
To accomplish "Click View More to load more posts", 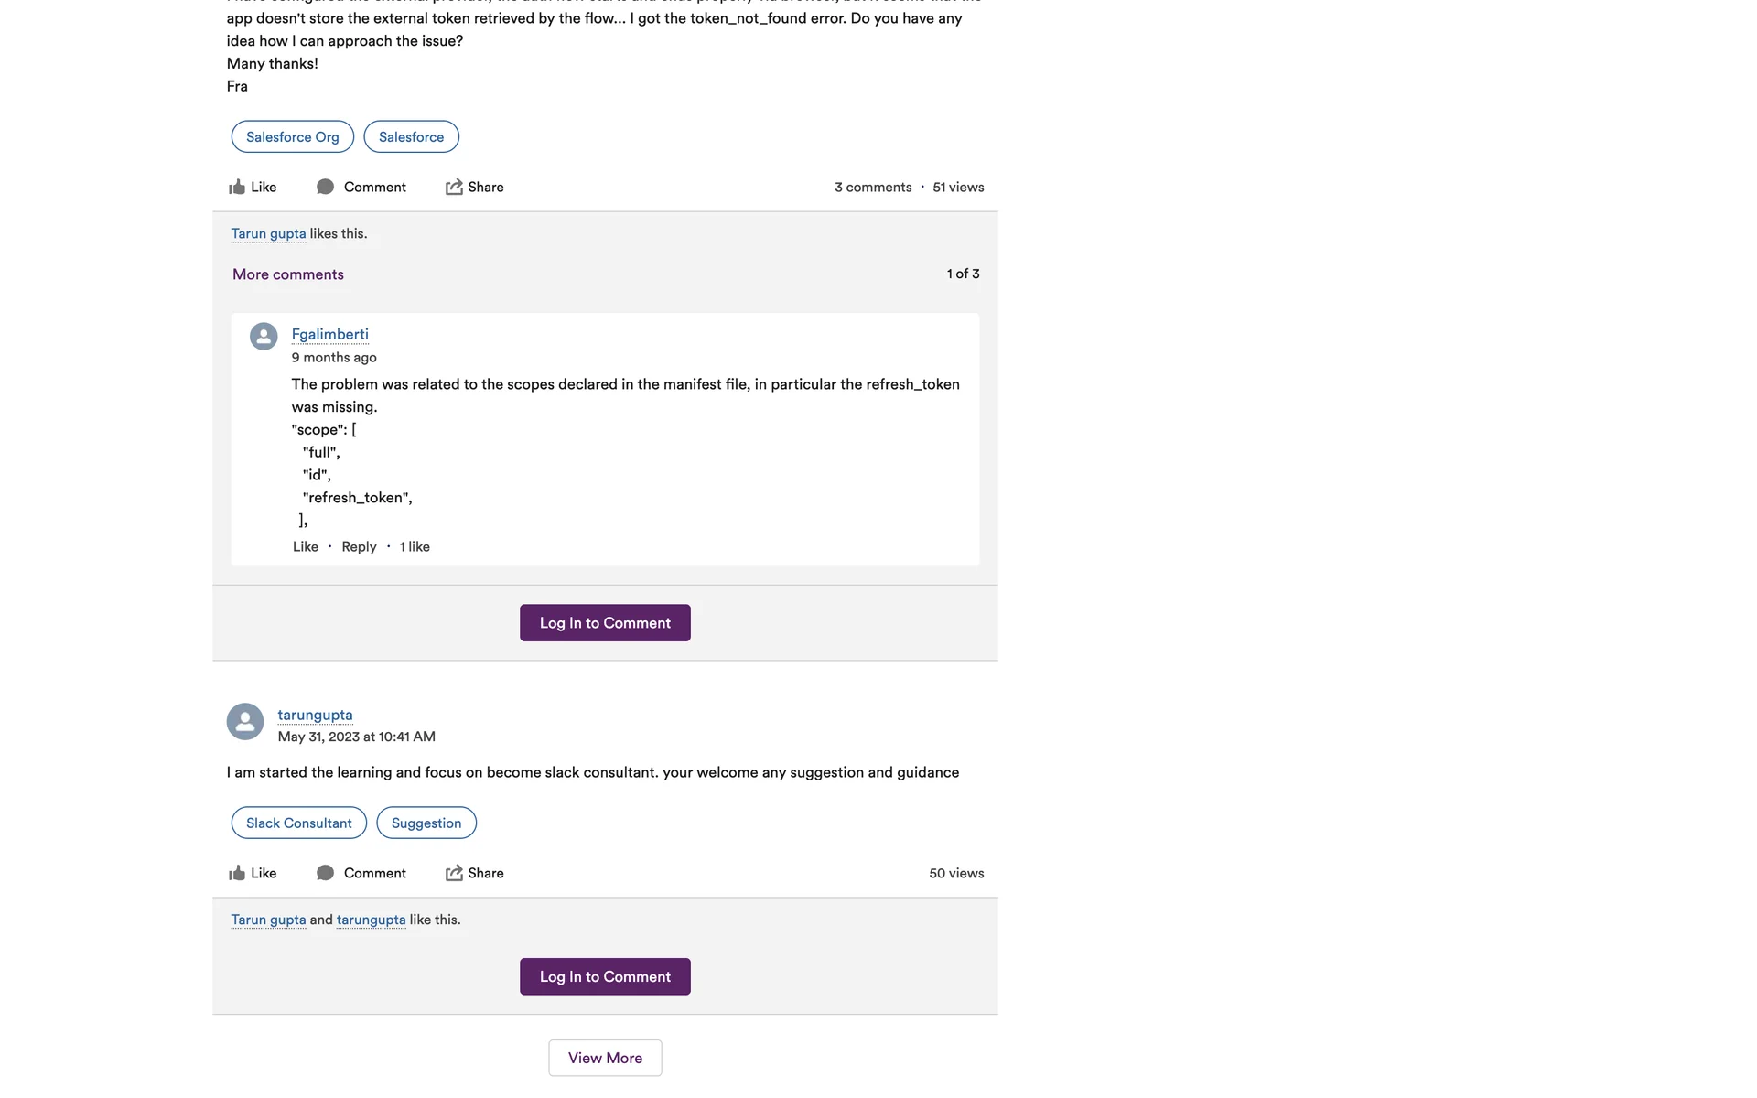I will tap(605, 1058).
